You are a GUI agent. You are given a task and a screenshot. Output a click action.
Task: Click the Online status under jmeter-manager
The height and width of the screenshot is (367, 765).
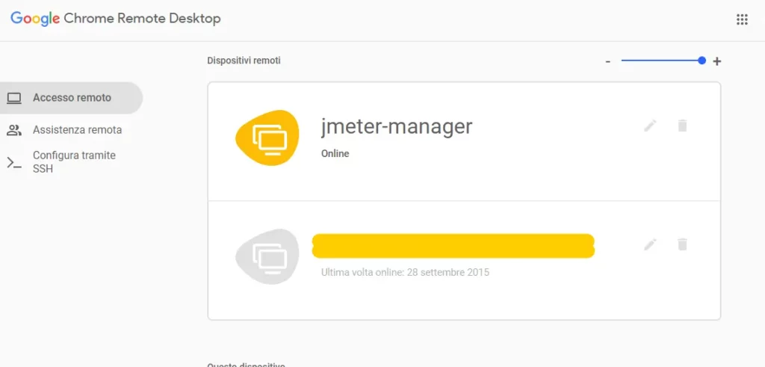335,154
